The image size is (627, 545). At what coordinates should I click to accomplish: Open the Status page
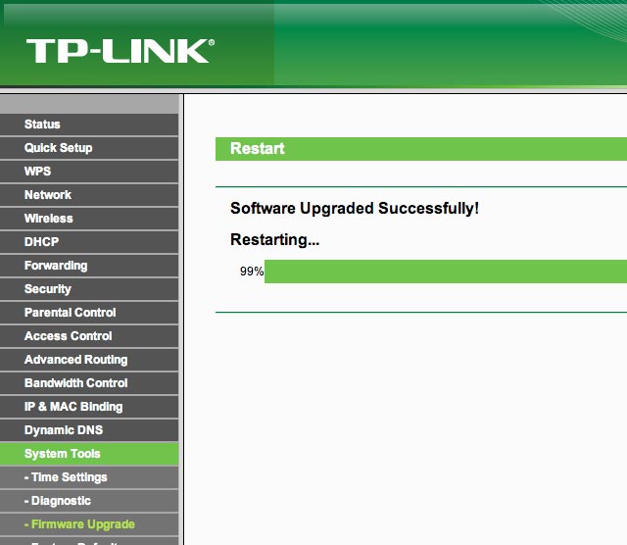point(42,124)
